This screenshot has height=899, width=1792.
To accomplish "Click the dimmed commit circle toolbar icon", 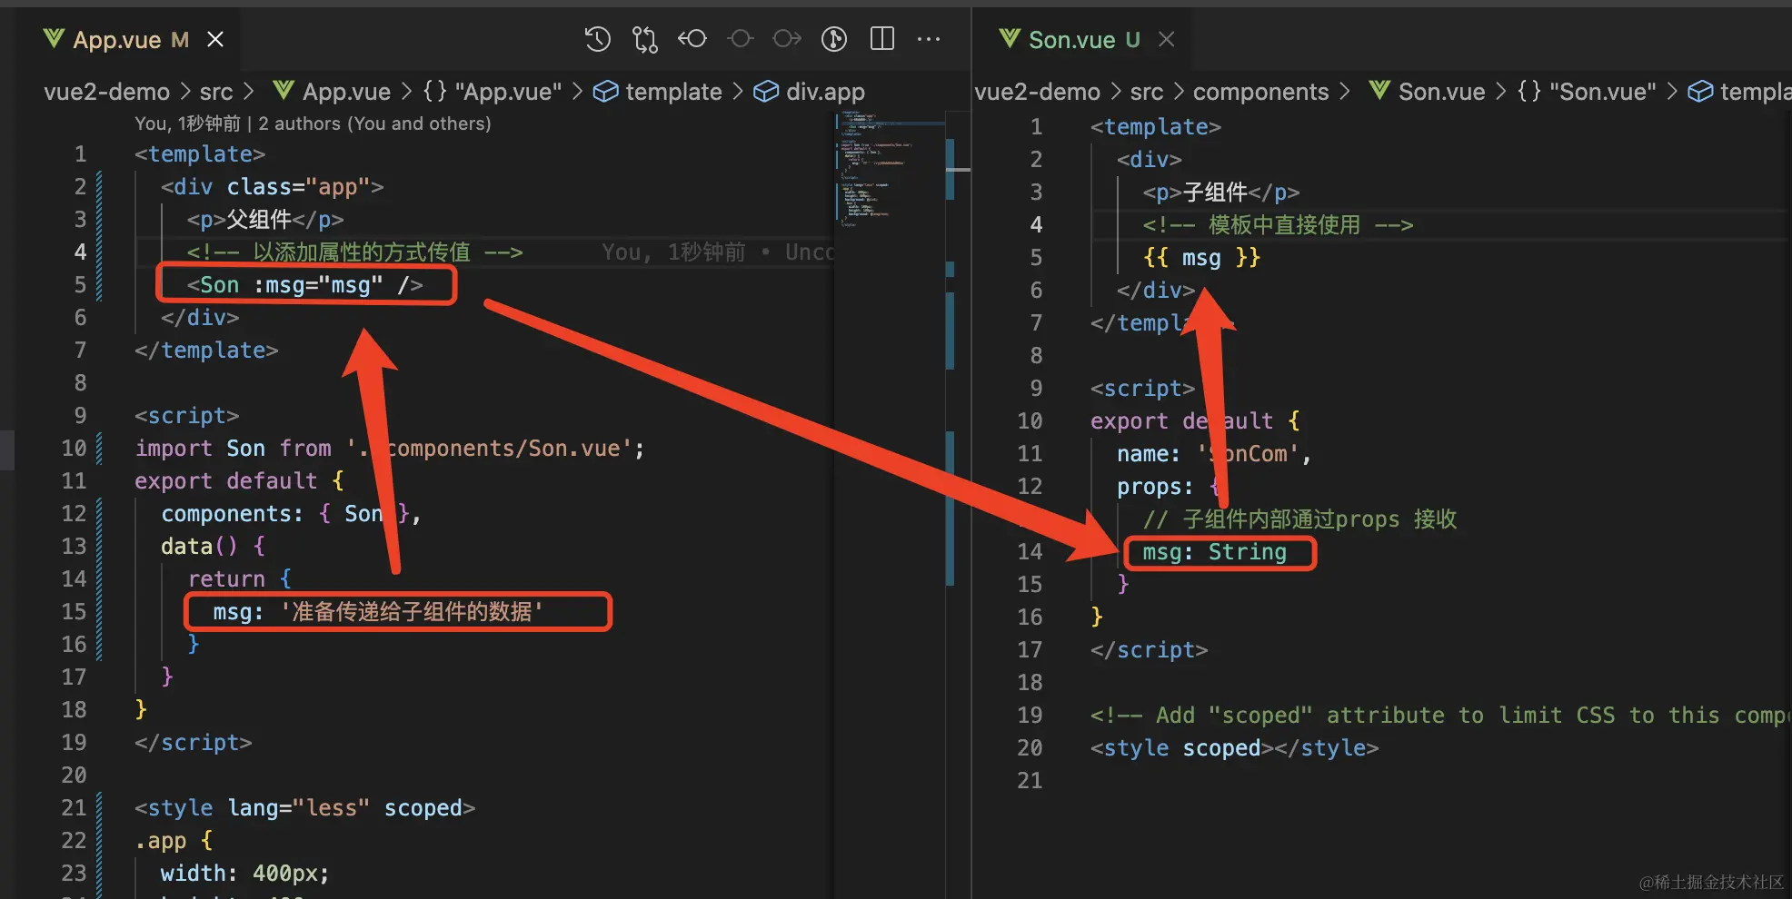I will coord(741,39).
